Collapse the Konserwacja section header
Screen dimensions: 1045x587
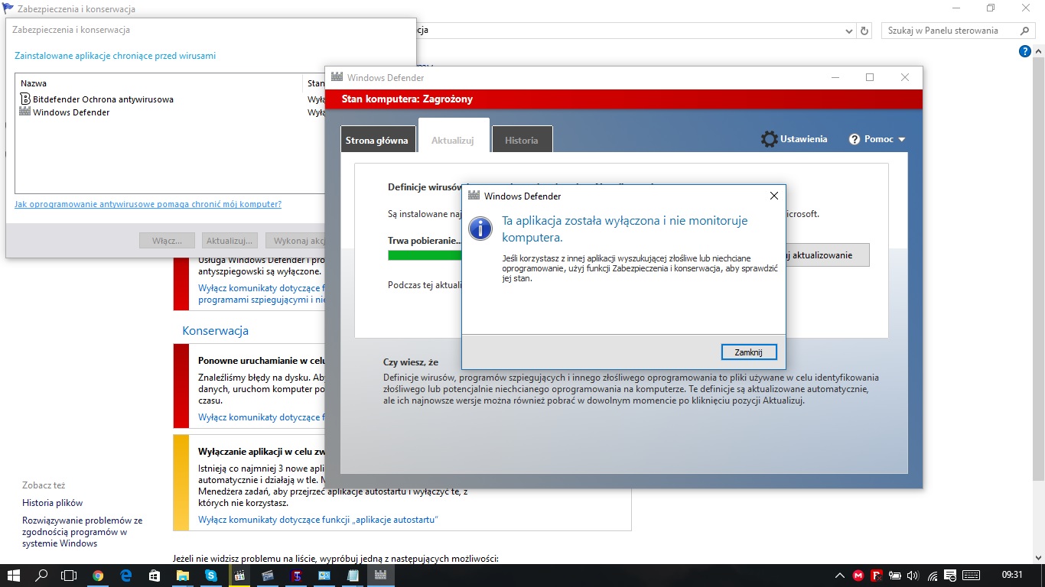coord(215,331)
